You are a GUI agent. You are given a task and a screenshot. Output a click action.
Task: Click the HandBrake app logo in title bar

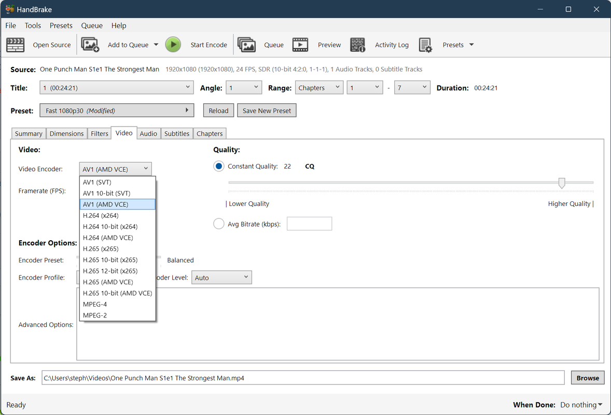click(10, 9)
